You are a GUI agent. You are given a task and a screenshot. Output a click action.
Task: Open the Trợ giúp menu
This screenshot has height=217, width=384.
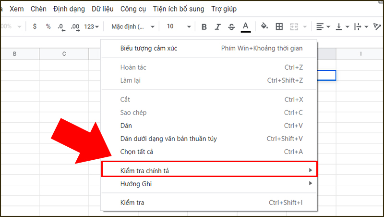click(x=224, y=9)
